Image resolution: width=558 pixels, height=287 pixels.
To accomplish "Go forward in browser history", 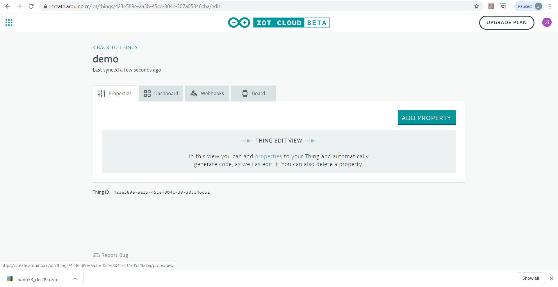I will click(x=19, y=6).
